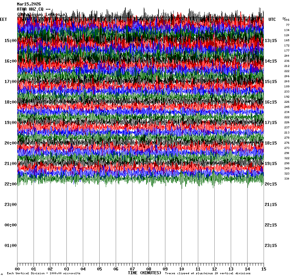This screenshot has width=291, height=278.
Task: Select the 20:15 UTC time label
Action: [x=271, y=184]
